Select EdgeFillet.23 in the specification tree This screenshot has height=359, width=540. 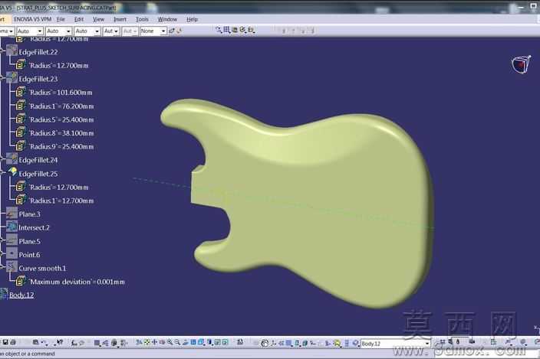click(x=38, y=79)
